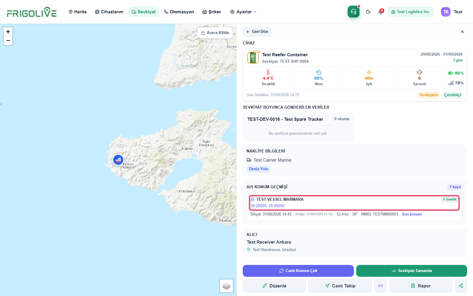Screen dimensions: 473x296
Task: Open the Harita menu
Action: pyautogui.click(x=77, y=12)
